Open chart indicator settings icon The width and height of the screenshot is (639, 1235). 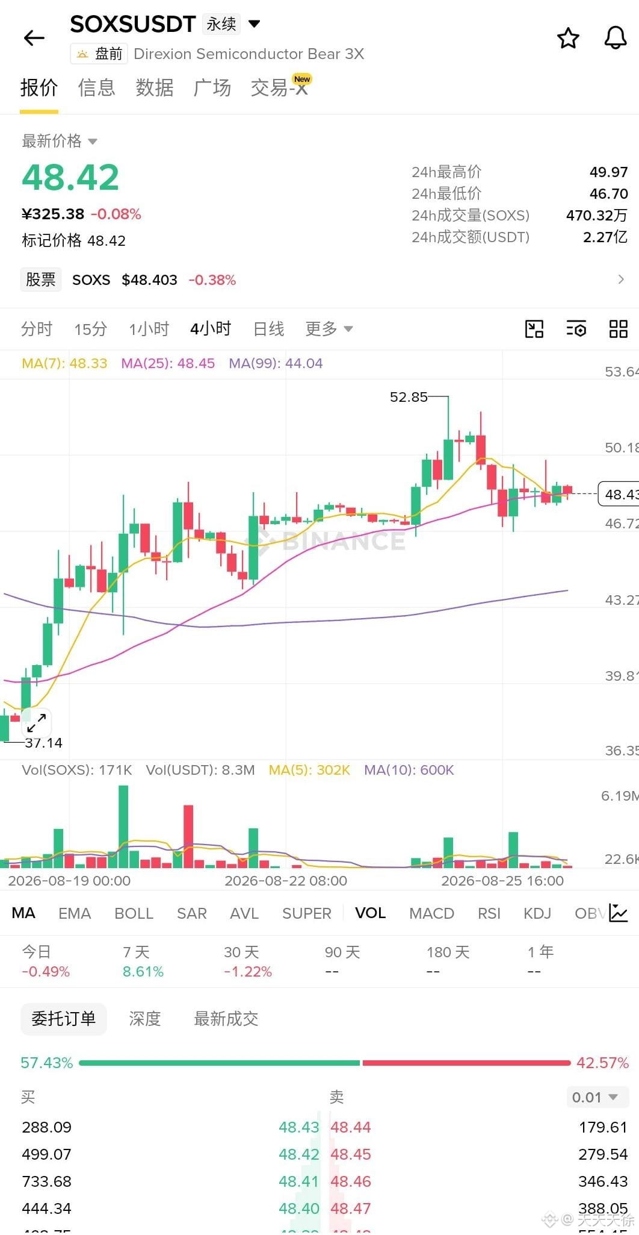point(576,329)
